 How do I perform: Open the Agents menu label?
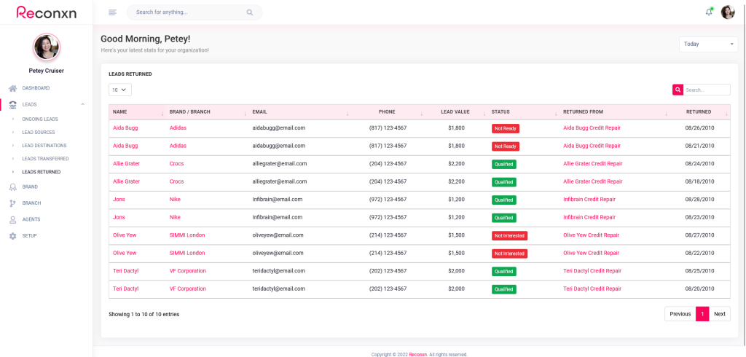(x=31, y=219)
